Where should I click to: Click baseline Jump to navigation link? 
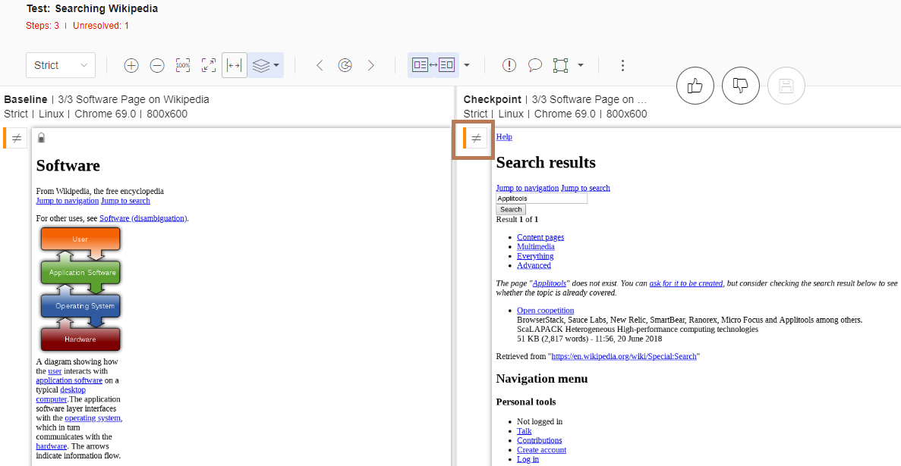[x=68, y=201]
